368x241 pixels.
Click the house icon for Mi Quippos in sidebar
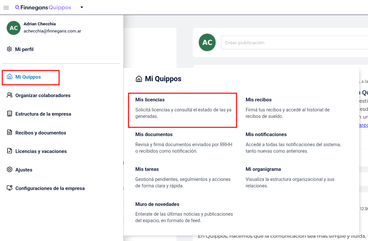(x=9, y=77)
